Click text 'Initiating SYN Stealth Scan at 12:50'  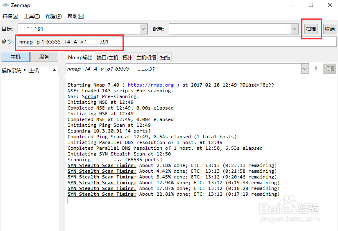(x=119, y=154)
